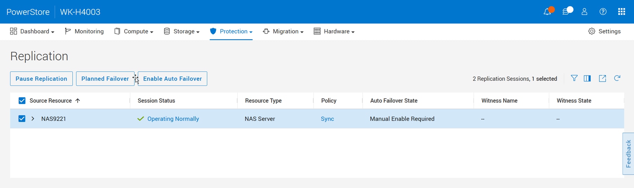Click the Manual Enable Required cell
The width and height of the screenshot is (634, 188).
[402, 119]
